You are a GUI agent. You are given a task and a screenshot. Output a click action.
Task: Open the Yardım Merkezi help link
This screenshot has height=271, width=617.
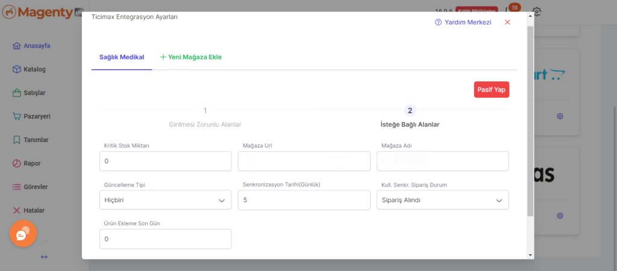[463, 22]
